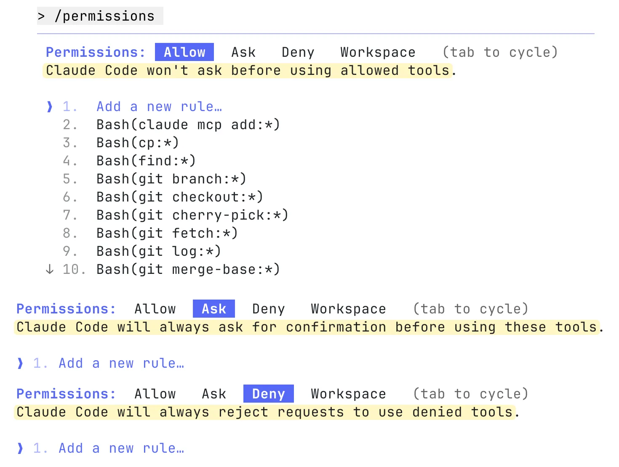Screen dimensions: 619x467
Task: Switch to the Deny tab in top Permissions bar
Action: (298, 52)
